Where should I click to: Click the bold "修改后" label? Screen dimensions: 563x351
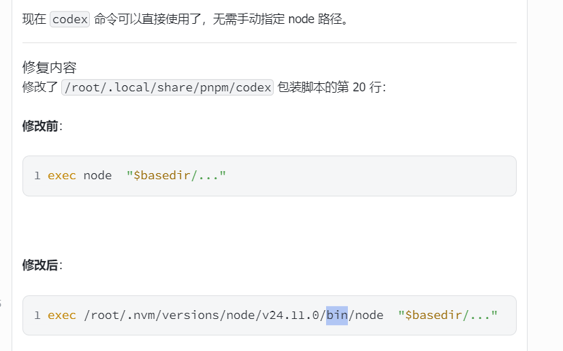click(x=40, y=265)
